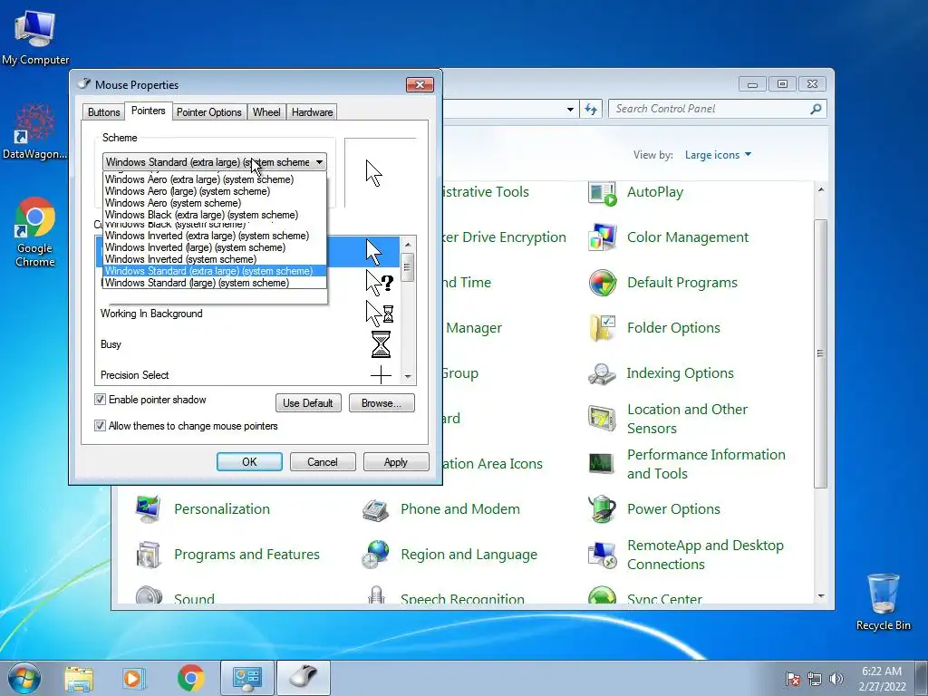This screenshot has width=928, height=696.
Task: Toggle Enable pointer shadow checkbox
Action: click(100, 400)
